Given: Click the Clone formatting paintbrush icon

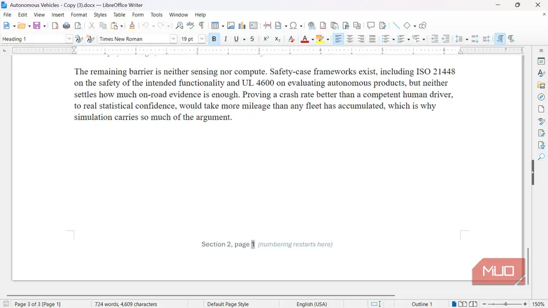Looking at the screenshot, I should [132, 26].
